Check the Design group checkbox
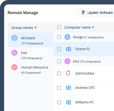The height and width of the screenshot is (111, 114). point(59,37)
